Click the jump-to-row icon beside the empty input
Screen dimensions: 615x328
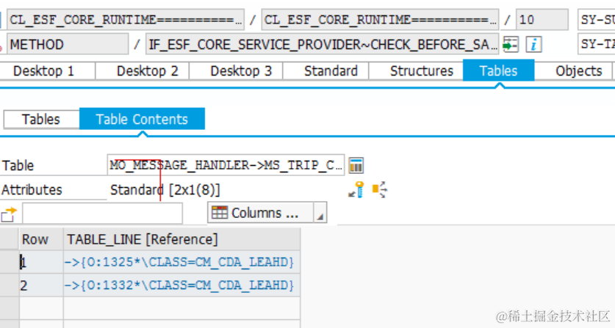[x=9, y=214]
